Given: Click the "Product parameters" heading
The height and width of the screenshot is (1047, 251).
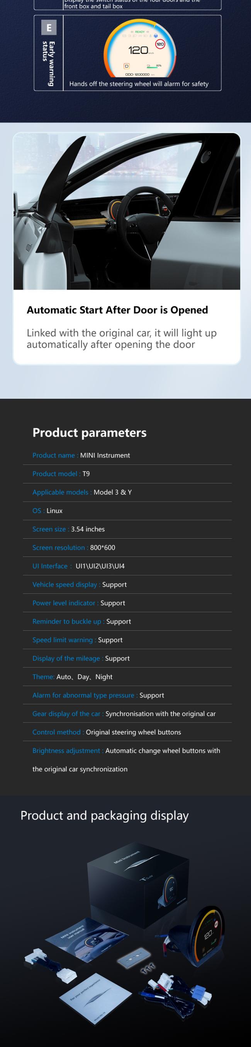Looking at the screenshot, I should click(x=89, y=432).
